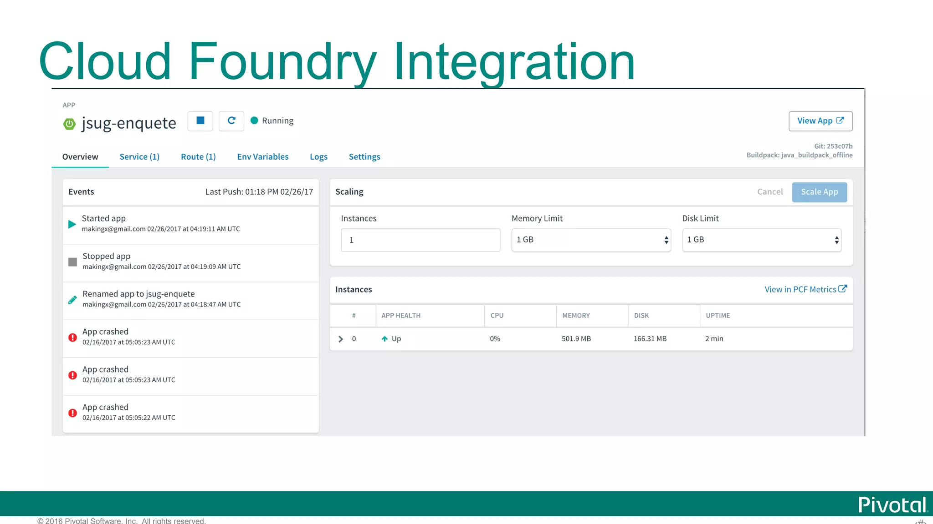
Task: Click the 2 min uptime value
Action: (x=714, y=339)
